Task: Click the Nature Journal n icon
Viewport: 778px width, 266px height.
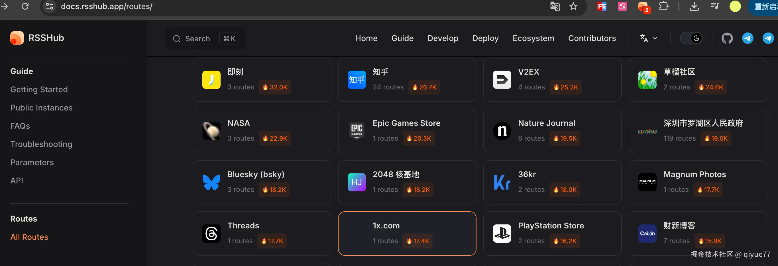Action: [x=502, y=131]
